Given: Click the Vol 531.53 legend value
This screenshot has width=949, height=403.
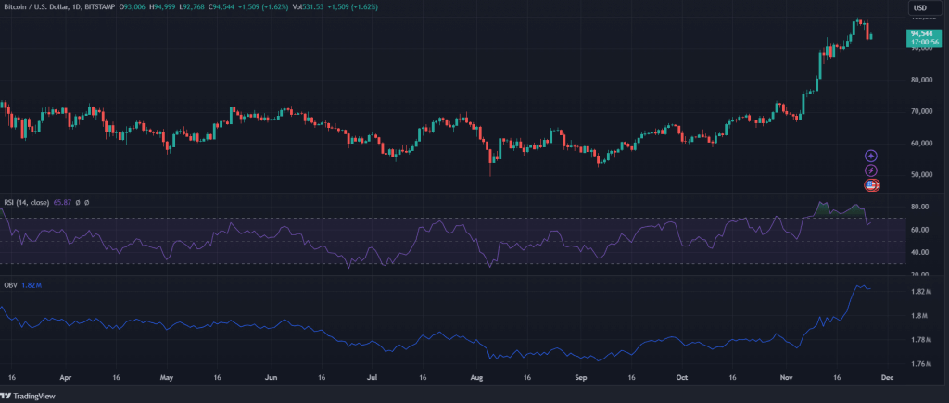Looking at the screenshot, I should [x=308, y=6].
